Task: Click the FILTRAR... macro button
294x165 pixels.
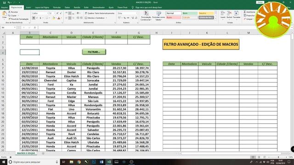Action: (x=94, y=52)
